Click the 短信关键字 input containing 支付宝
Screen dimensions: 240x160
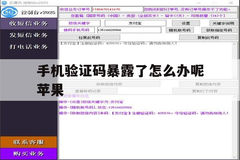[135, 23]
